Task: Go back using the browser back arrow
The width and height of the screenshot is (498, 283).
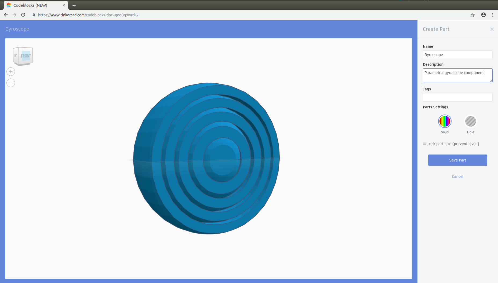Action: 6,15
